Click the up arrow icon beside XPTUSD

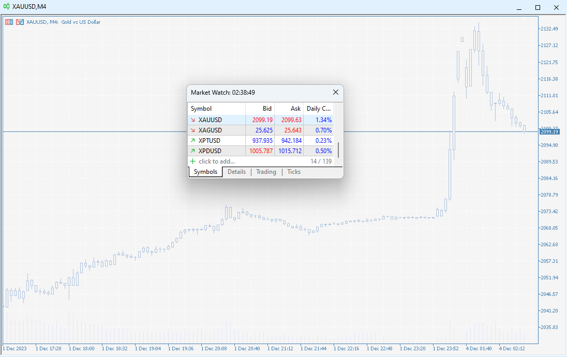(193, 140)
